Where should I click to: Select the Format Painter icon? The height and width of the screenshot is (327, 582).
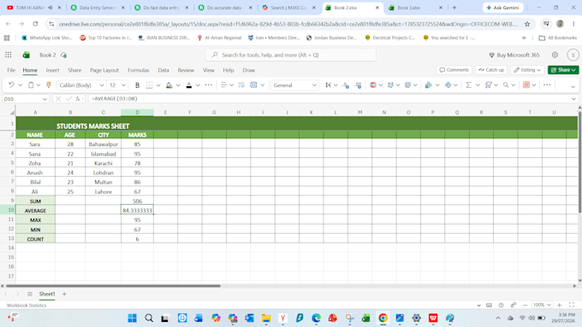coord(49,85)
